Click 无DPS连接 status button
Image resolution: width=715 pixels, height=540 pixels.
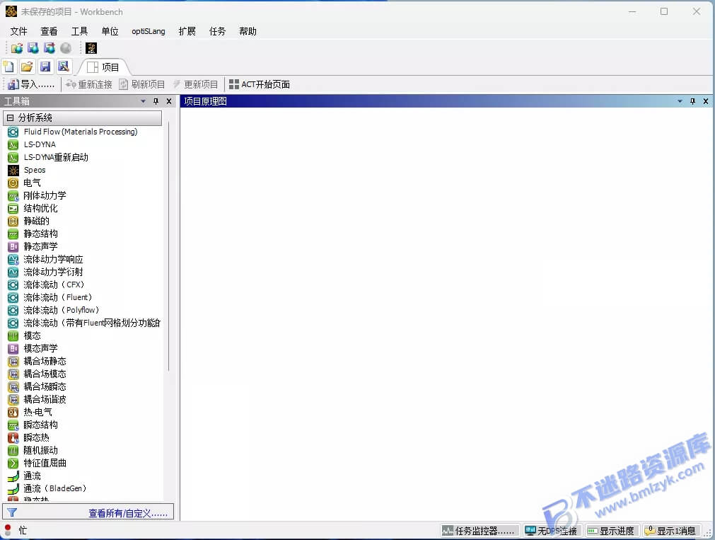coord(552,531)
